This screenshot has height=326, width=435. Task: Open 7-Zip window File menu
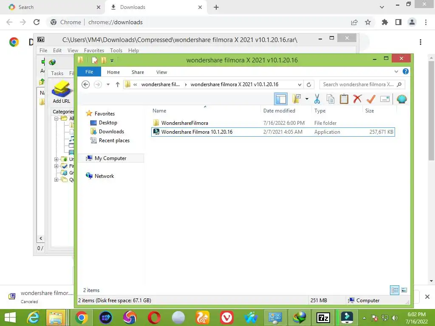[x=43, y=51]
